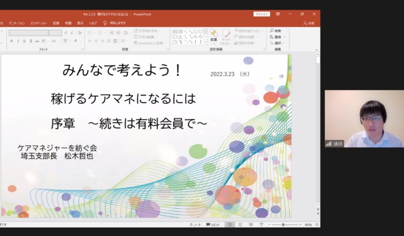404x236 pixels.
Task: Start Slide Show from status bar icon
Action: point(260,224)
